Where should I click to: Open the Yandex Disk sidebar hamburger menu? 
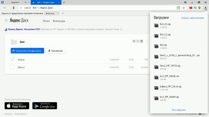click(x=6, y=20)
